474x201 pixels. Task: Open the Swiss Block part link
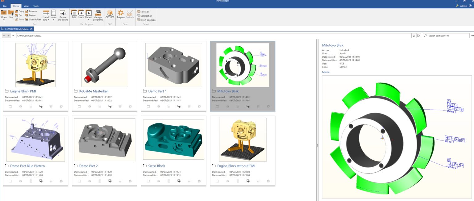tap(157, 166)
